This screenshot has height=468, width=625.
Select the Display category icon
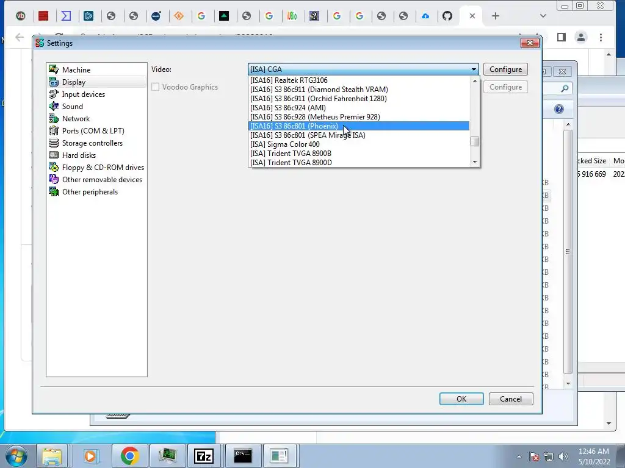click(54, 82)
